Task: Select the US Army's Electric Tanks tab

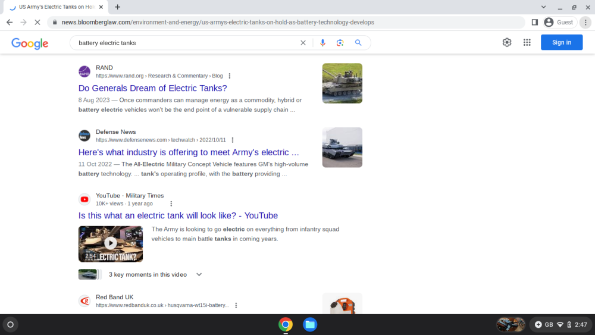Action: pos(56,7)
